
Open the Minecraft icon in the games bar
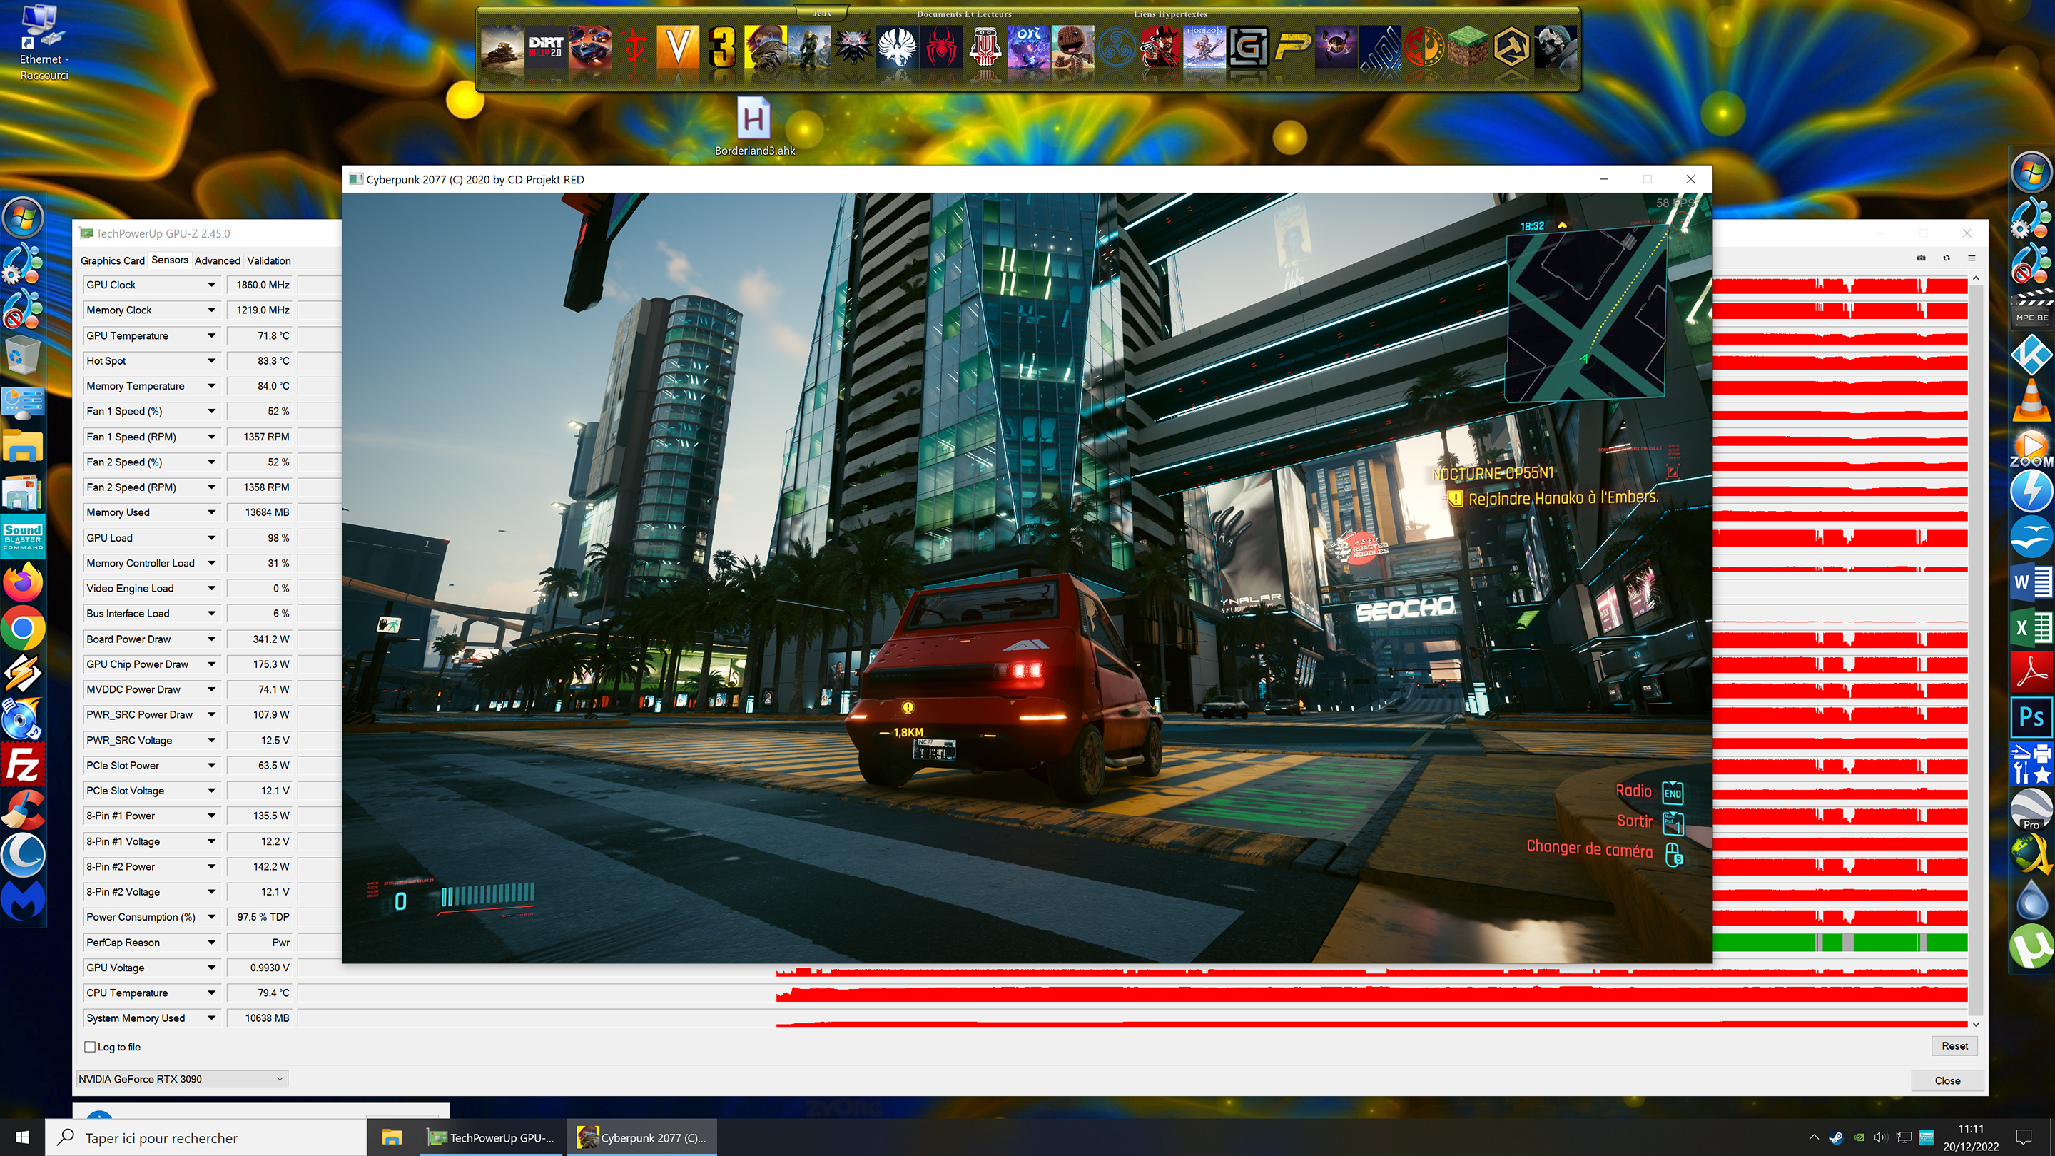[x=1468, y=47]
